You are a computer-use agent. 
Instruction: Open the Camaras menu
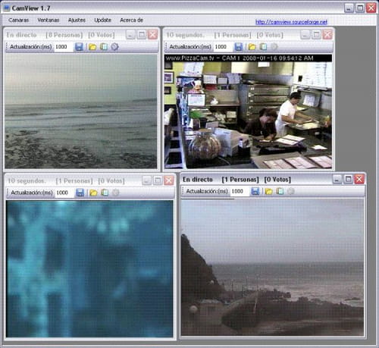tap(18, 20)
